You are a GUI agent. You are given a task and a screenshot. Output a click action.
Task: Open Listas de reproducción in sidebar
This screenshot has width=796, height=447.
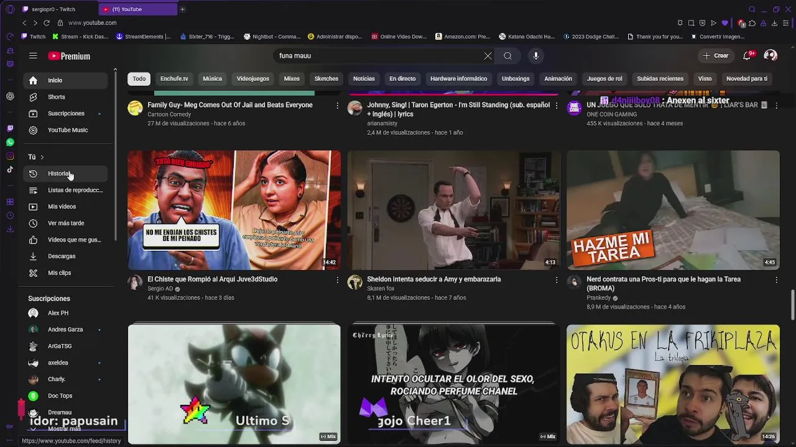[65, 190]
